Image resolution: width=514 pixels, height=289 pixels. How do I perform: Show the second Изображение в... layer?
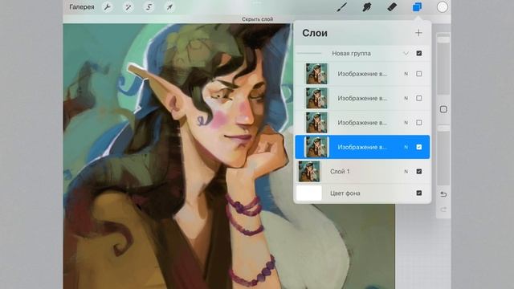[419, 98]
